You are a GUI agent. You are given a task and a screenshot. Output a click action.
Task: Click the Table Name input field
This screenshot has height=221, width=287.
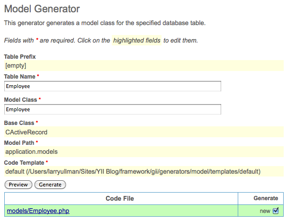[x=113, y=86]
